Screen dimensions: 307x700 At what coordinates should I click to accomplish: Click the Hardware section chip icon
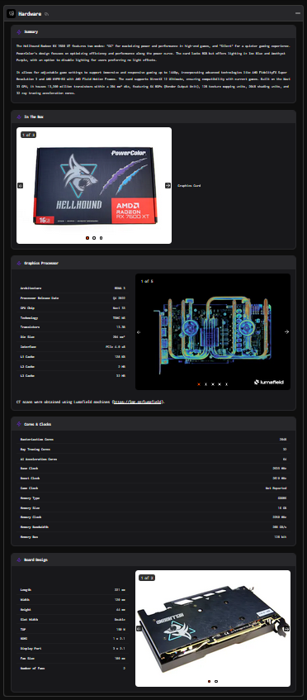[x=11, y=13]
